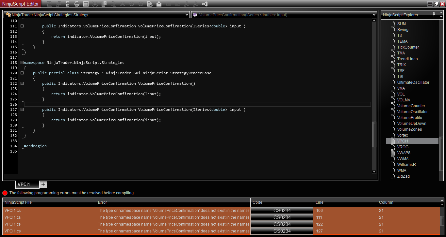The image size is (446, 237).
Task: Click CS0234 code button for line 122
Action: pos(282,224)
